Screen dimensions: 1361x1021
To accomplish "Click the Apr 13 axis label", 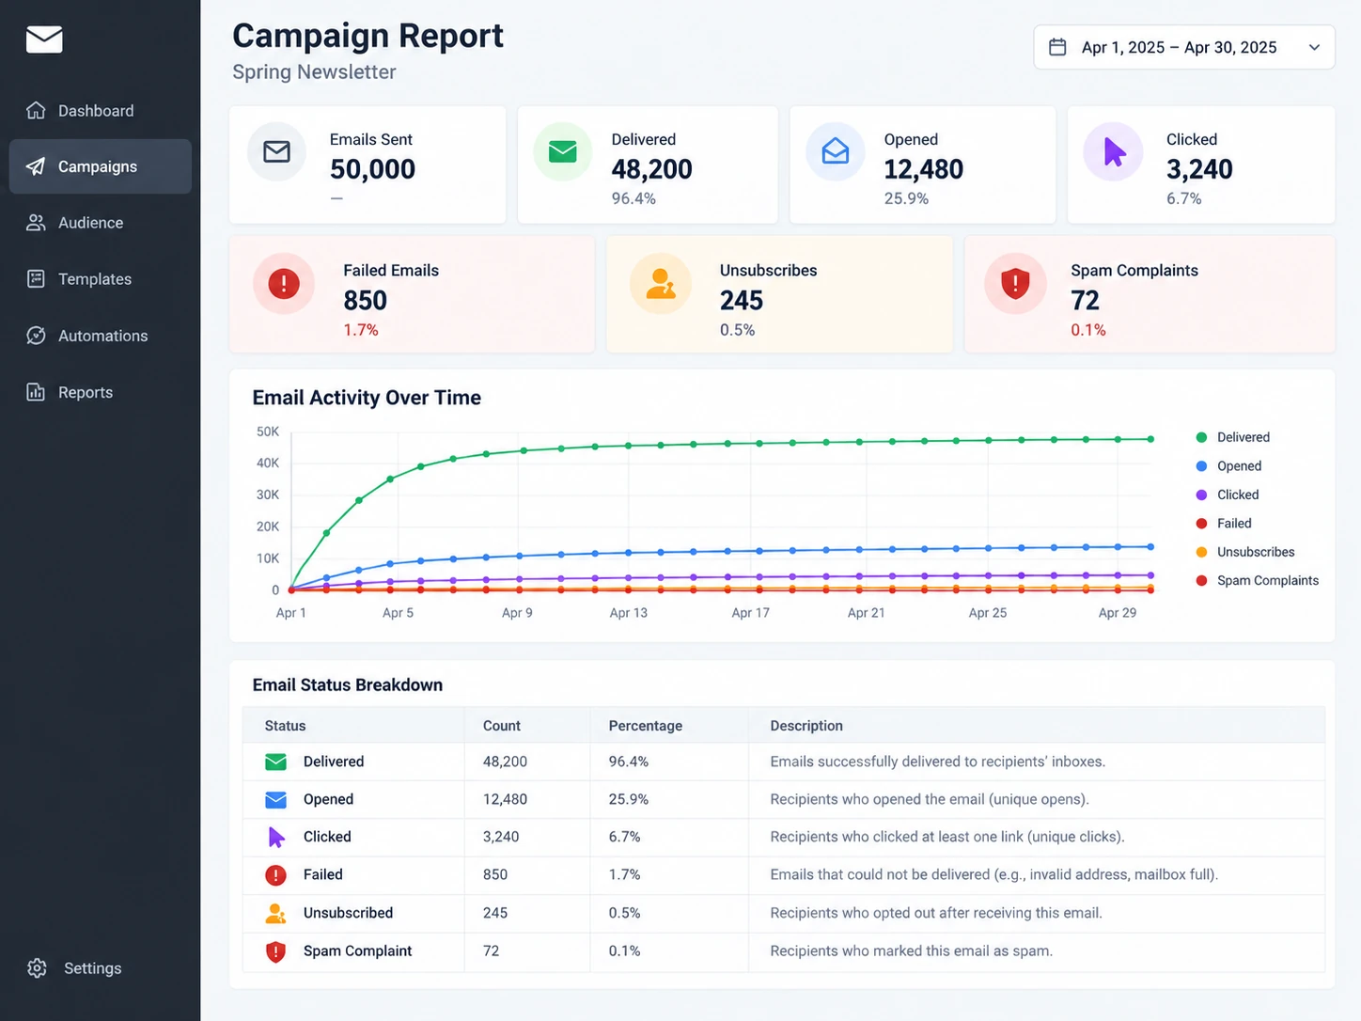I will tap(628, 613).
